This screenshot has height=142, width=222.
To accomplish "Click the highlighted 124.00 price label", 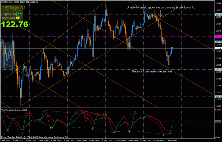I will pyautogui.click(x=218, y=15).
